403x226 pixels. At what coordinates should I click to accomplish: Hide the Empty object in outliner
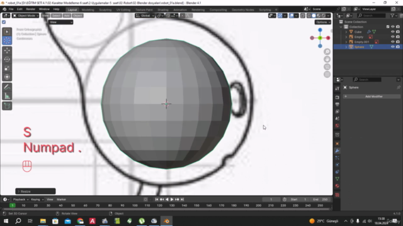(x=392, y=36)
